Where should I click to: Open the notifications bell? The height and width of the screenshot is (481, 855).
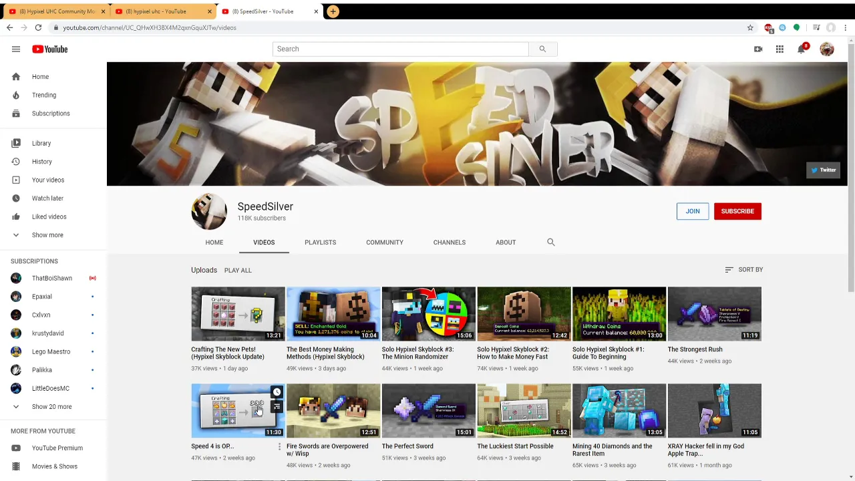pyautogui.click(x=802, y=49)
